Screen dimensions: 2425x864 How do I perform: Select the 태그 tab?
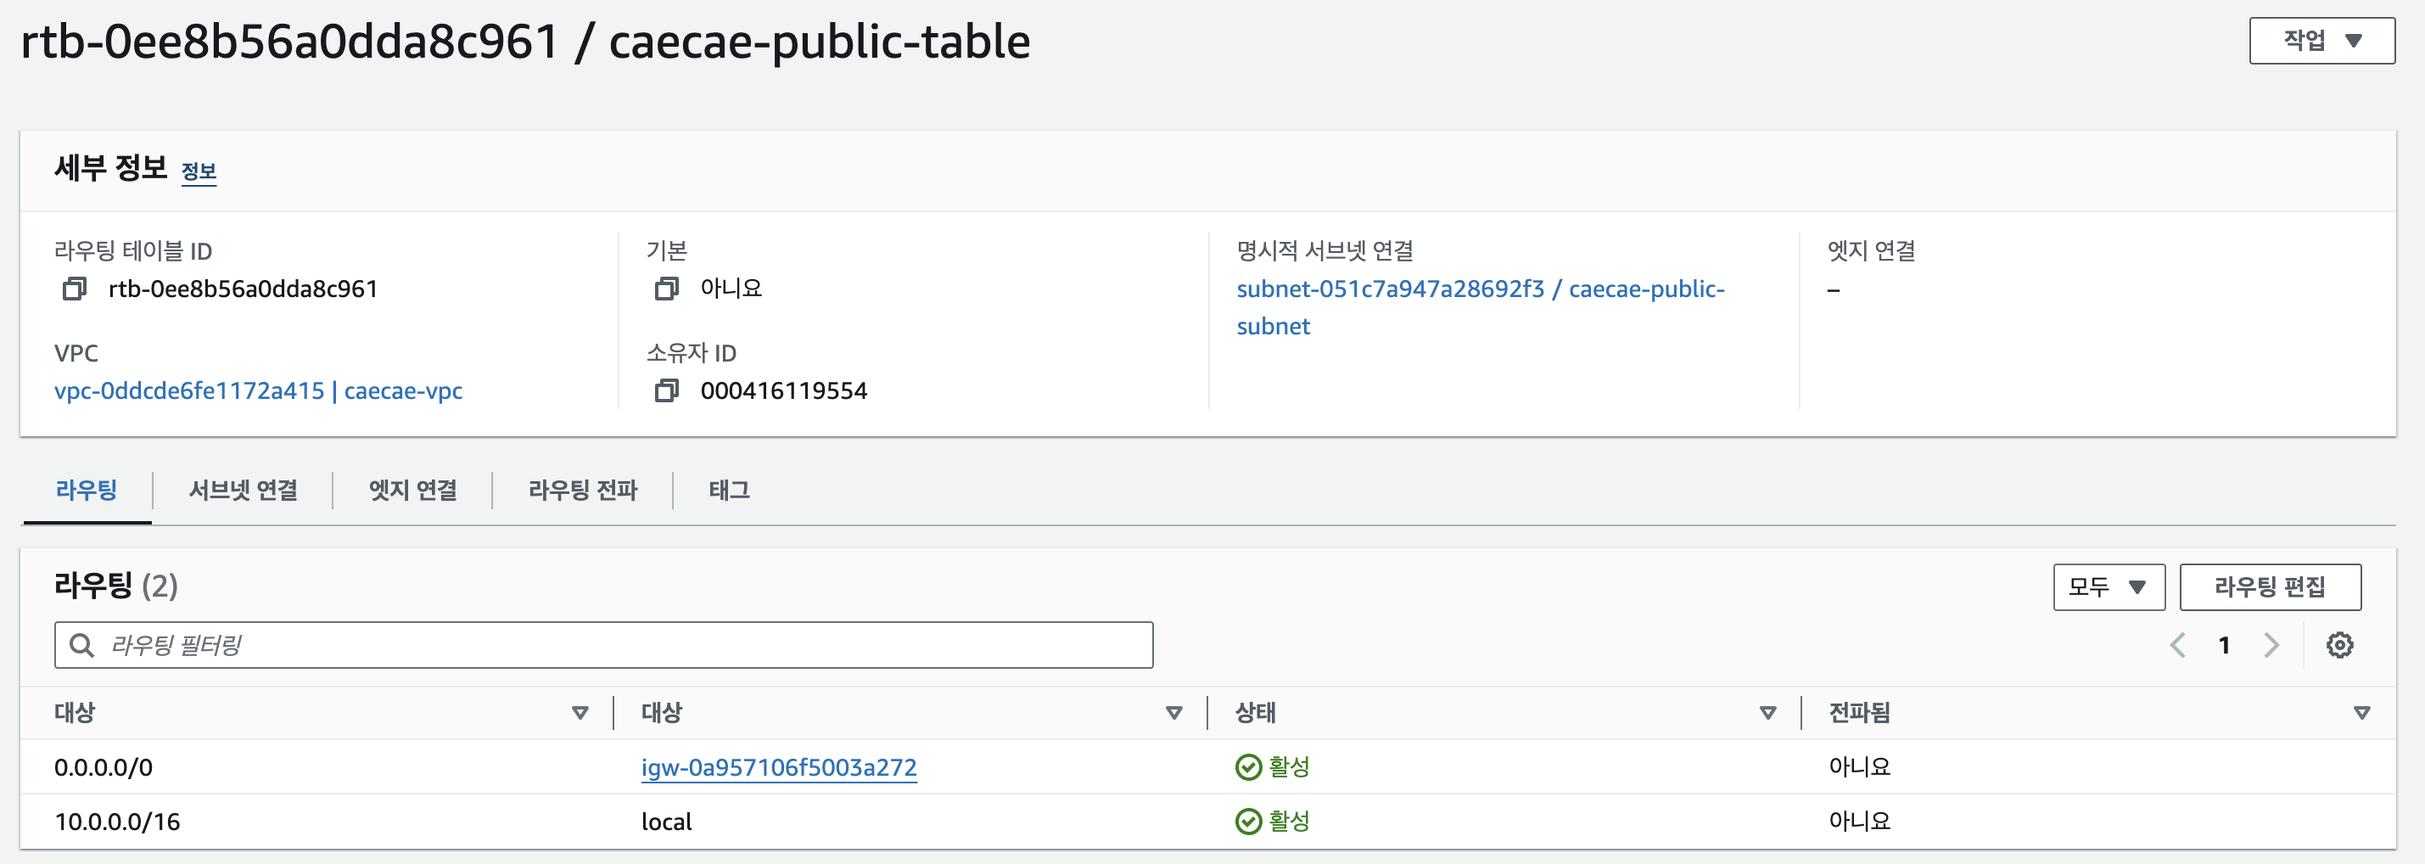pyautogui.click(x=729, y=491)
